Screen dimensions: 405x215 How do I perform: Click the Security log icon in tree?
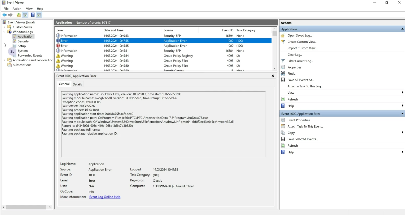[x=15, y=41]
